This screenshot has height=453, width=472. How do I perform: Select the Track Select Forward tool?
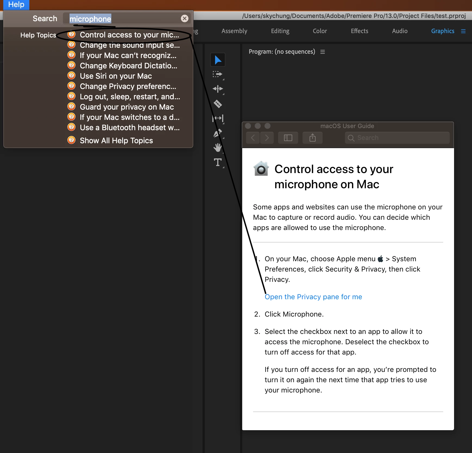click(x=218, y=74)
